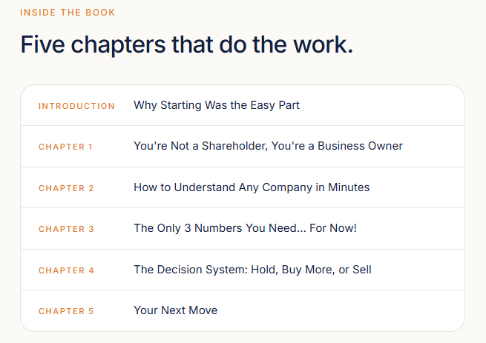Select the 'Five chapters that do the work.' heading
Screen dimensions: 486x343
[186, 44]
